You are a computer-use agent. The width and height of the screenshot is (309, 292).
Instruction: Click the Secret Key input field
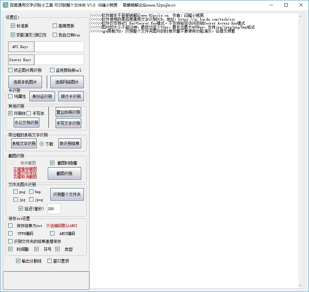(x=59, y=60)
